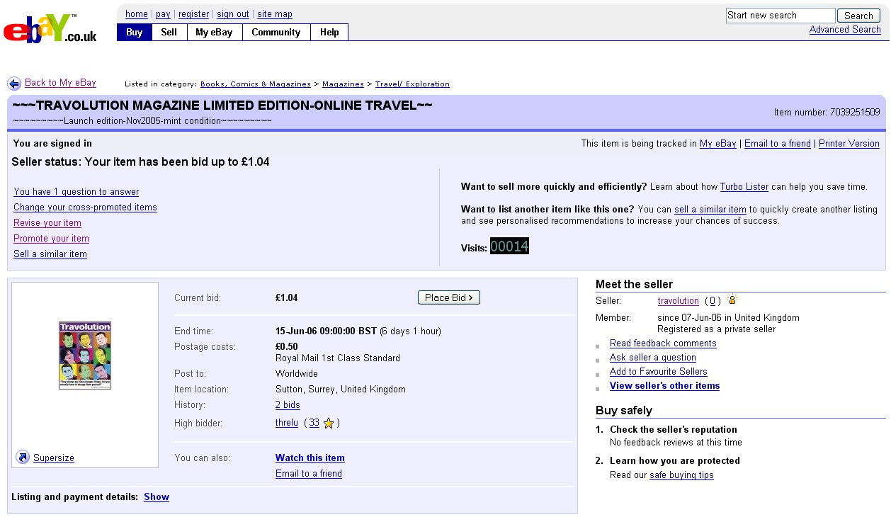View the 2 bids history

coord(288,405)
